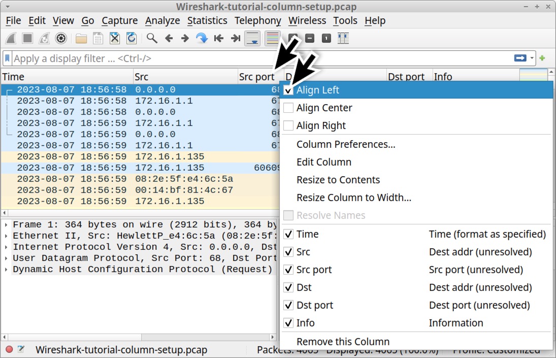Uncheck Align Left option
Image resolution: width=556 pixels, height=358 pixels.
pos(288,90)
